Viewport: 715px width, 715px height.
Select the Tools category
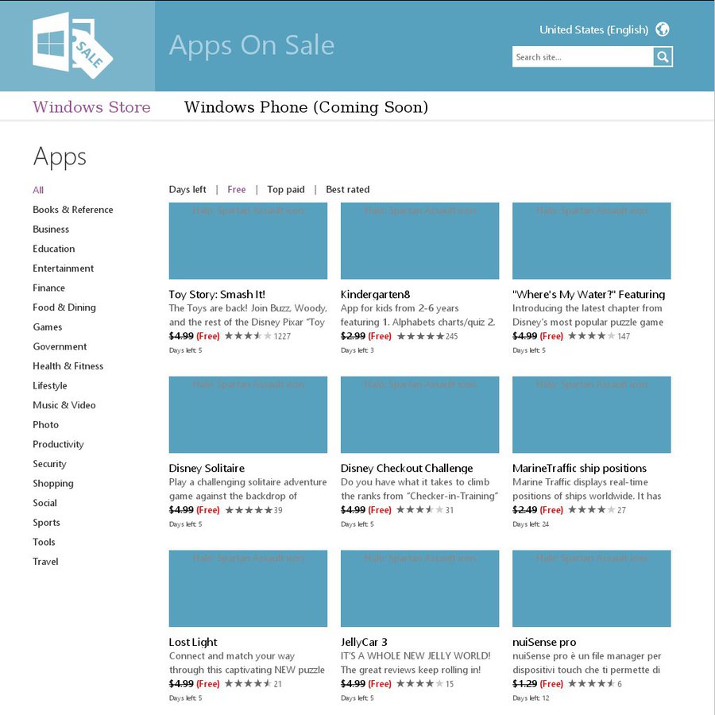tap(44, 542)
